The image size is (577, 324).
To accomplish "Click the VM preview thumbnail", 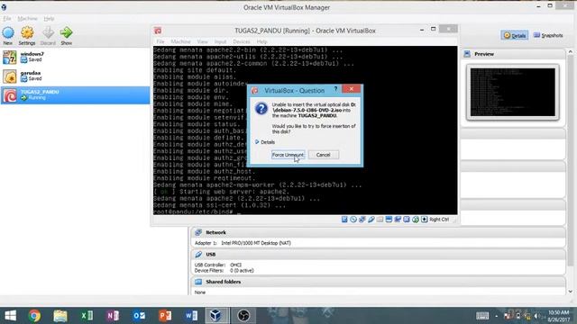I will pos(513,92).
